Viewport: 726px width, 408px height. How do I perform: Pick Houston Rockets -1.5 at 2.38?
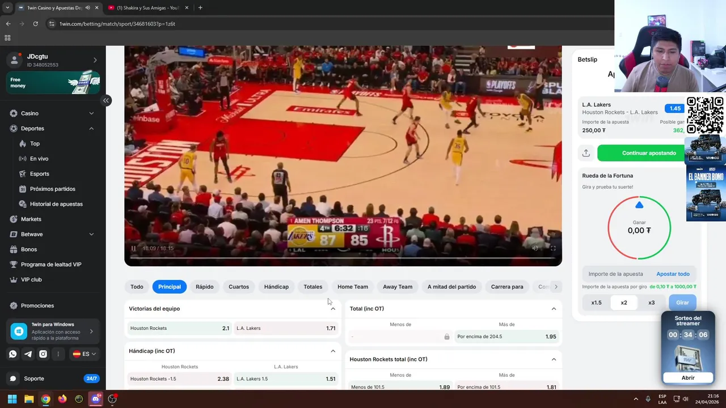(x=179, y=379)
